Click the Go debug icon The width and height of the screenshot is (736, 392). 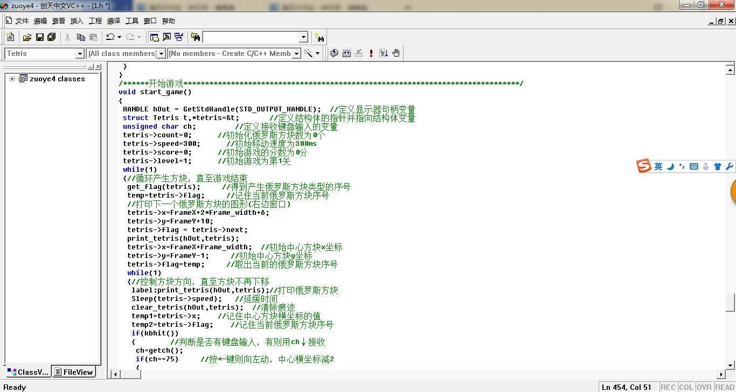pyautogui.click(x=384, y=53)
